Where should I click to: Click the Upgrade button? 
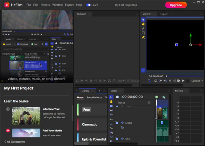tap(176, 5)
